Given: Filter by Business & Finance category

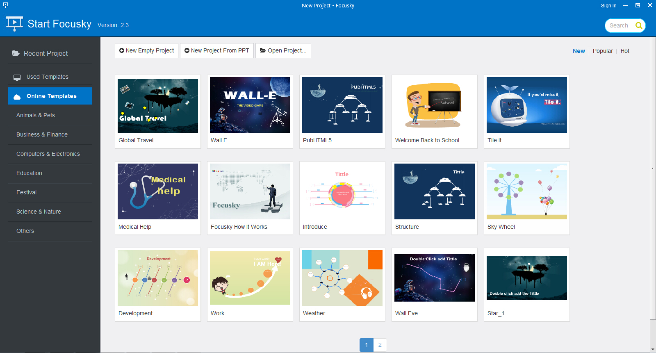Looking at the screenshot, I should pos(50,134).
